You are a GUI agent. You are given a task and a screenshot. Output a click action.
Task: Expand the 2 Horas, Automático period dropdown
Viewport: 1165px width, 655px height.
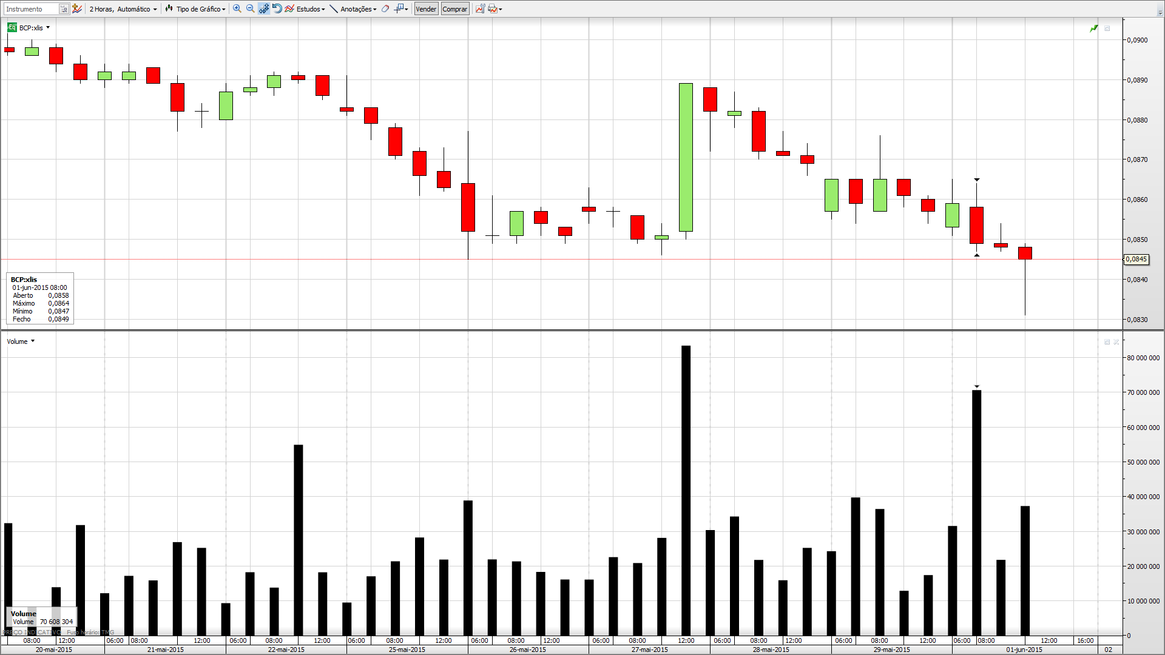(x=123, y=9)
